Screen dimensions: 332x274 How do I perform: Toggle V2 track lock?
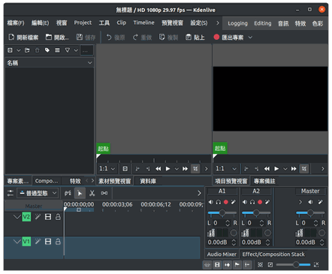58,217
